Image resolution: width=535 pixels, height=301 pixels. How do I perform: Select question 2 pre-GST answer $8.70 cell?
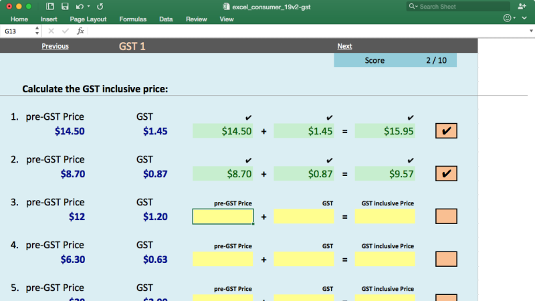(x=223, y=174)
